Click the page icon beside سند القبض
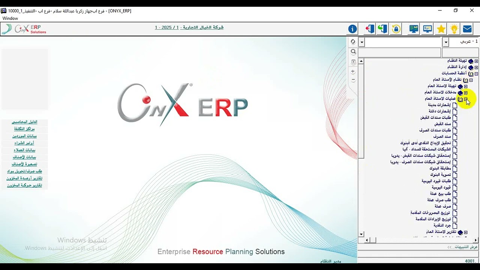The width and height of the screenshot is (480, 270). tap(455, 124)
